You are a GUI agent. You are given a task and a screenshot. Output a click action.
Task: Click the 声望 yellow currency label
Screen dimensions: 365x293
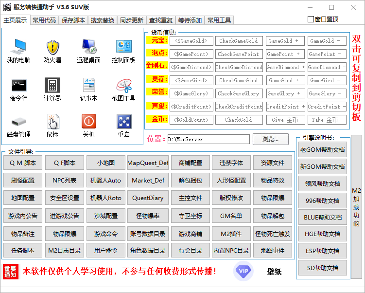[x=157, y=106]
